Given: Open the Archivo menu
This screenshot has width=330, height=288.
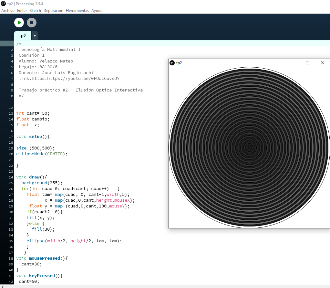Looking at the screenshot, I should tap(8, 11).
